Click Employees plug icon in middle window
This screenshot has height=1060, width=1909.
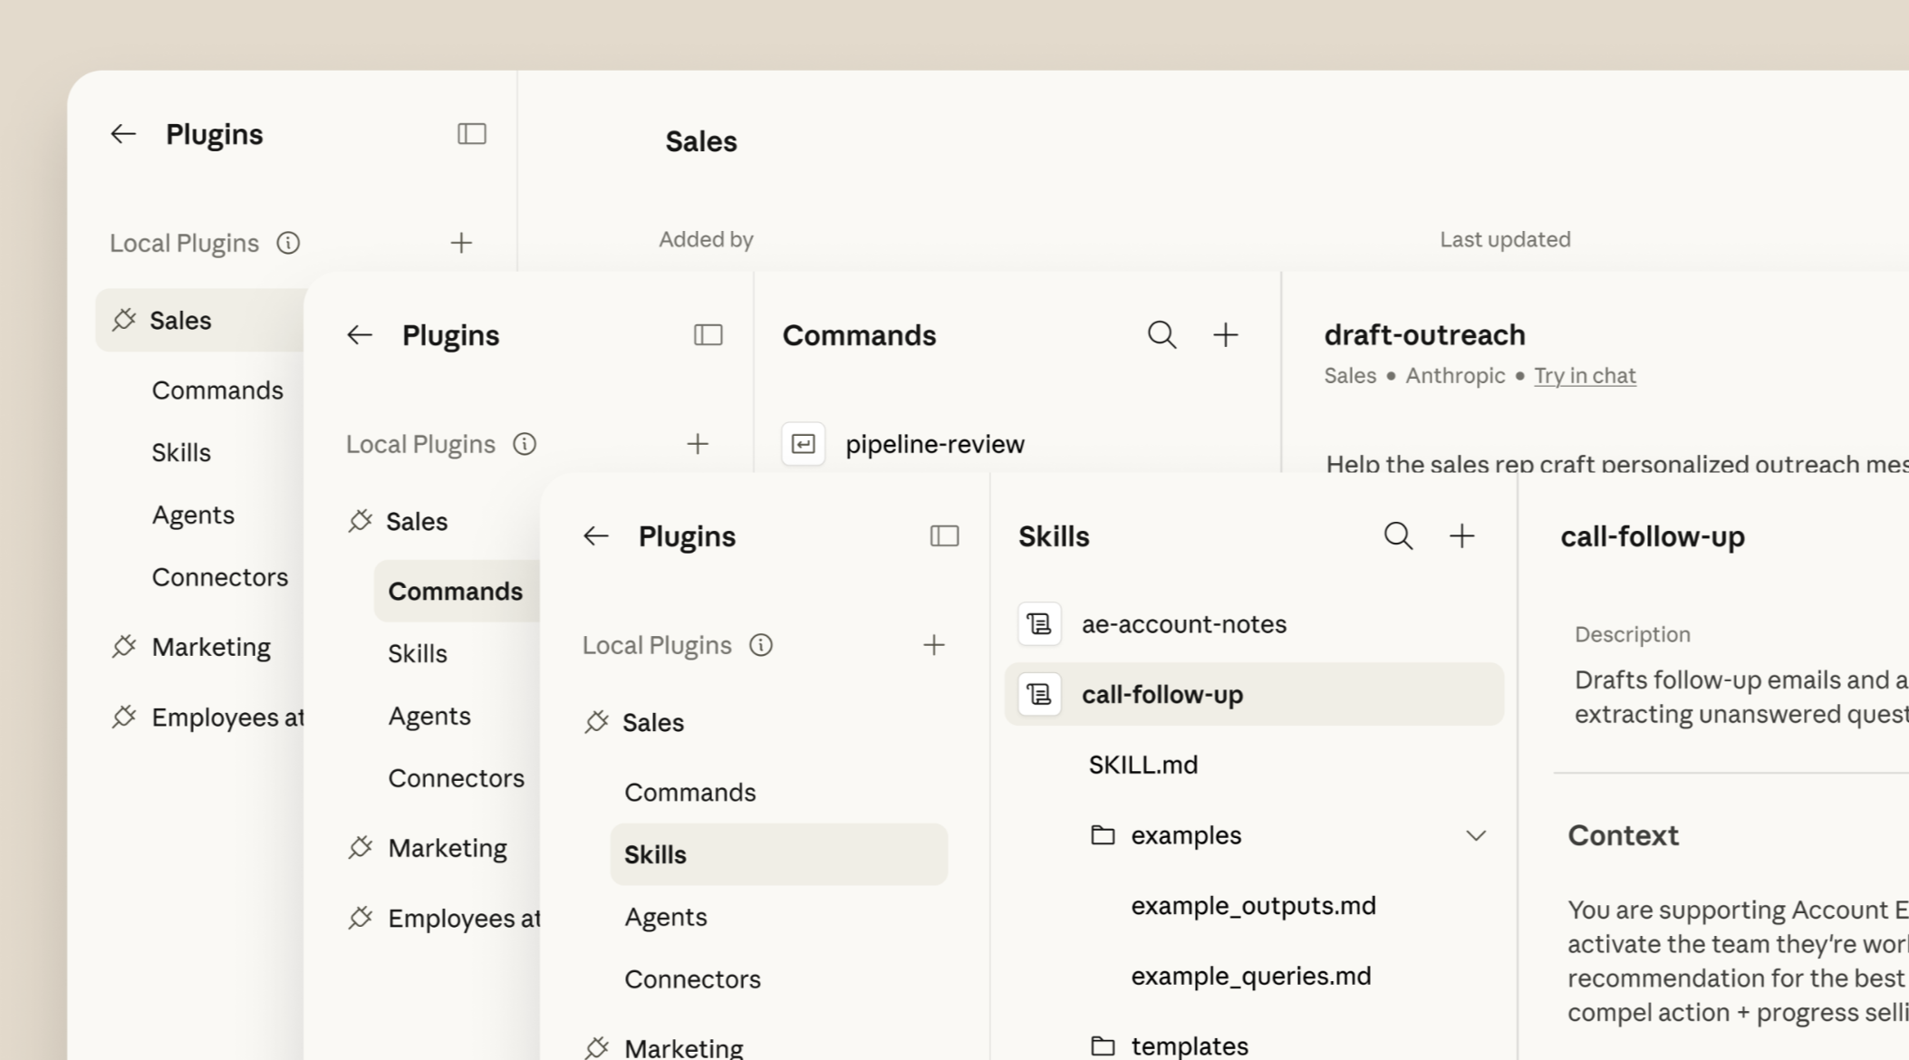[361, 919]
